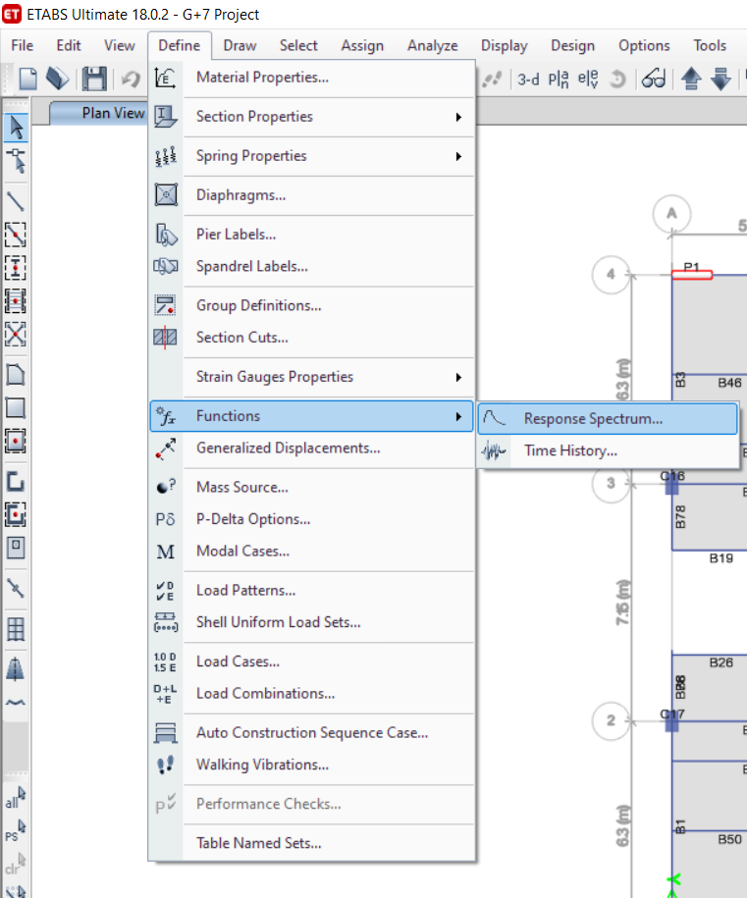Click grid bubble 4 in plan

tap(611, 275)
